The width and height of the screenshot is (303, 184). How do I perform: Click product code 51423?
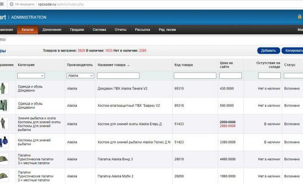click(x=179, y=142)
